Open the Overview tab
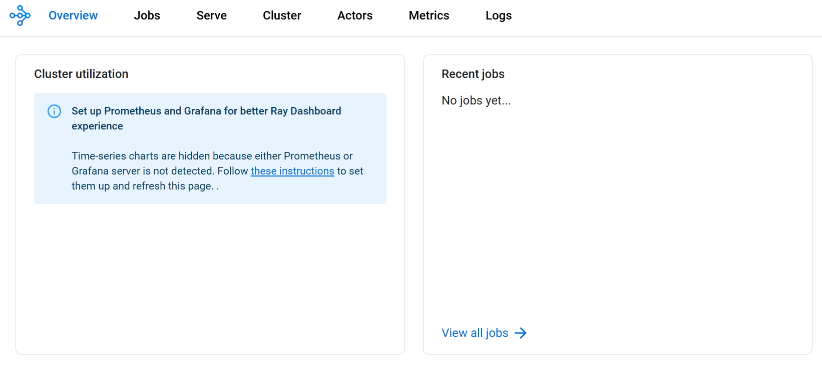This screenshot has width=822, height=368. 73,15
